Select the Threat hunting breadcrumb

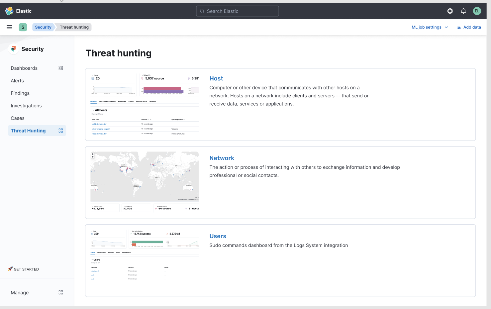tap(74, 27)
